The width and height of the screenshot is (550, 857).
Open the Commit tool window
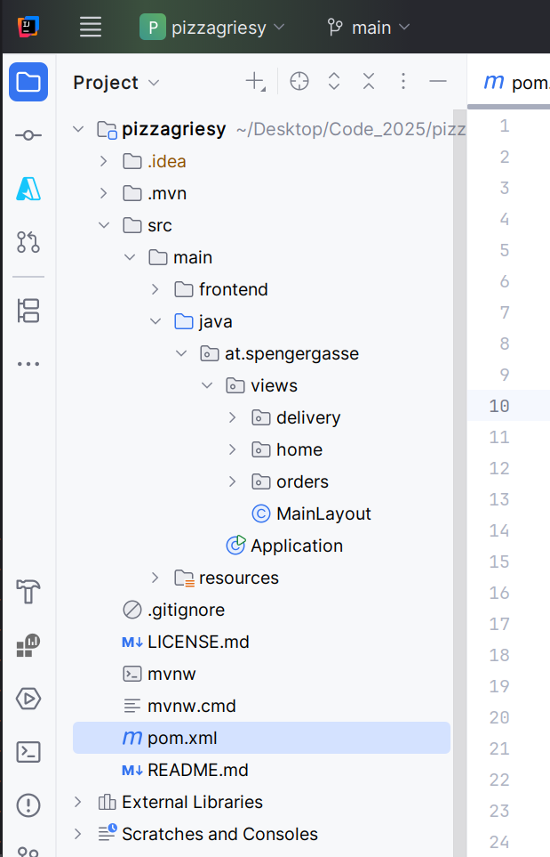click(28, 135)
